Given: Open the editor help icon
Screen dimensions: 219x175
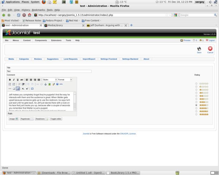Looking at the screenshot, I should pyautogui.click(x=57, y=84).
